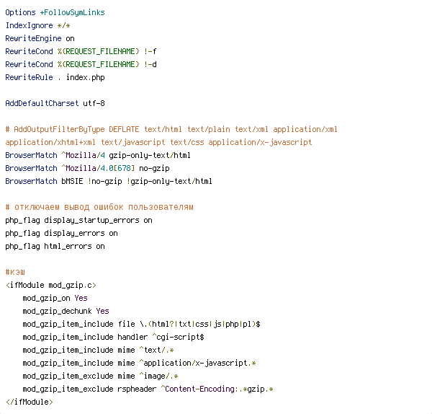Click the 'RewriteEngine on' line
This screenshot has height=414, width=432.
click(x=40, y=39)
